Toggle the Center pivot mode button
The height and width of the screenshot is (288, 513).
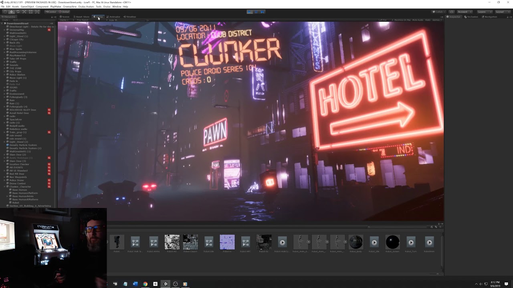(x=51, y=12)
